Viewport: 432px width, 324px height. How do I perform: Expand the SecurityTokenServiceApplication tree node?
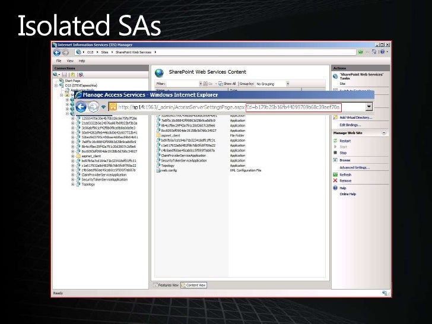[x=72, y=179]
